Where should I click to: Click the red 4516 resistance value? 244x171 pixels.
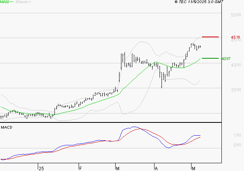click(x=235, y=37)
